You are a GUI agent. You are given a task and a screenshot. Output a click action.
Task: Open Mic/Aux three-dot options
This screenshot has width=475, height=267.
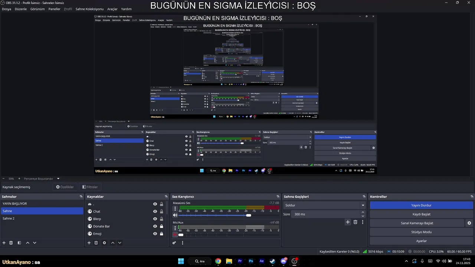click(x=175, y=228)
